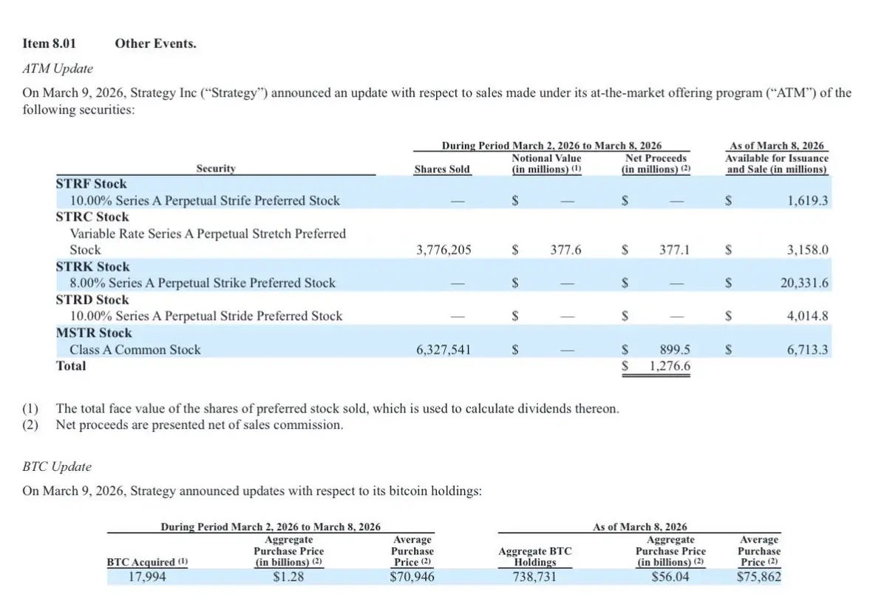Click the aggregate purchase price $56.04
The width and height of the screenshot is (887, 604).
point(670,577)
